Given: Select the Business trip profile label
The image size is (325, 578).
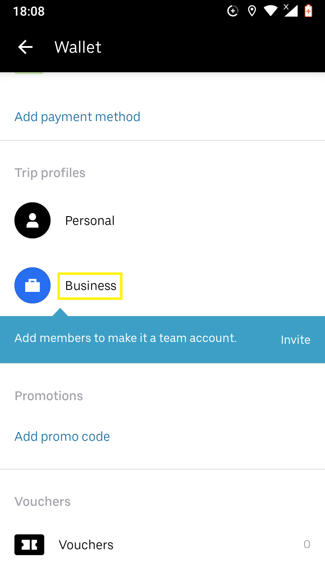Looking at the screenshot, I should tap(91, 286).
